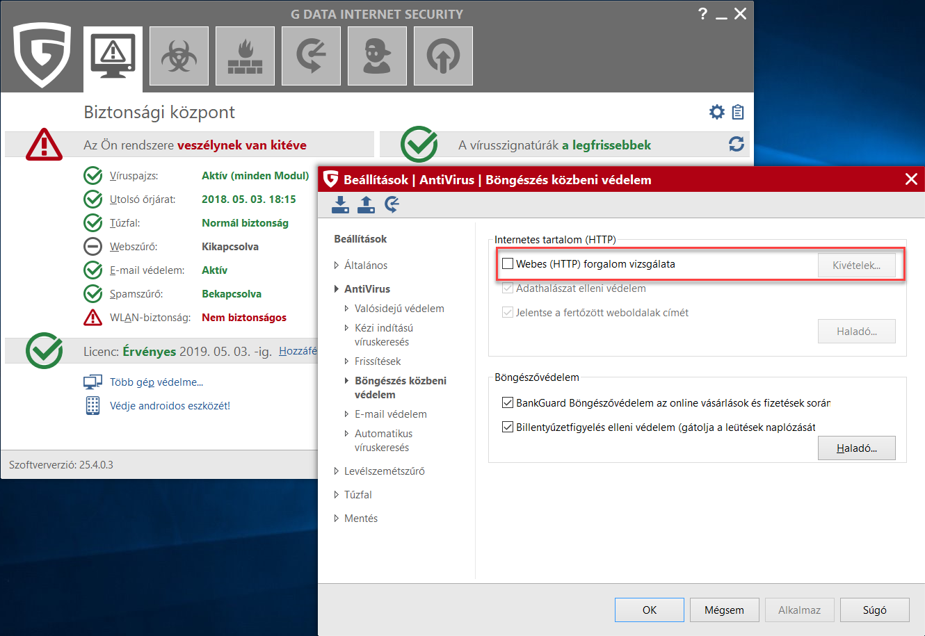The image size is (925, 636).
Task: Click the help question mark in main window
Action: [703, 13]
